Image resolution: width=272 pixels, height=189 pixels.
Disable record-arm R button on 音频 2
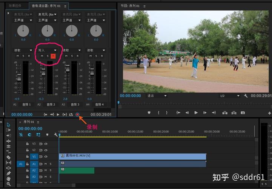(53, 56)
